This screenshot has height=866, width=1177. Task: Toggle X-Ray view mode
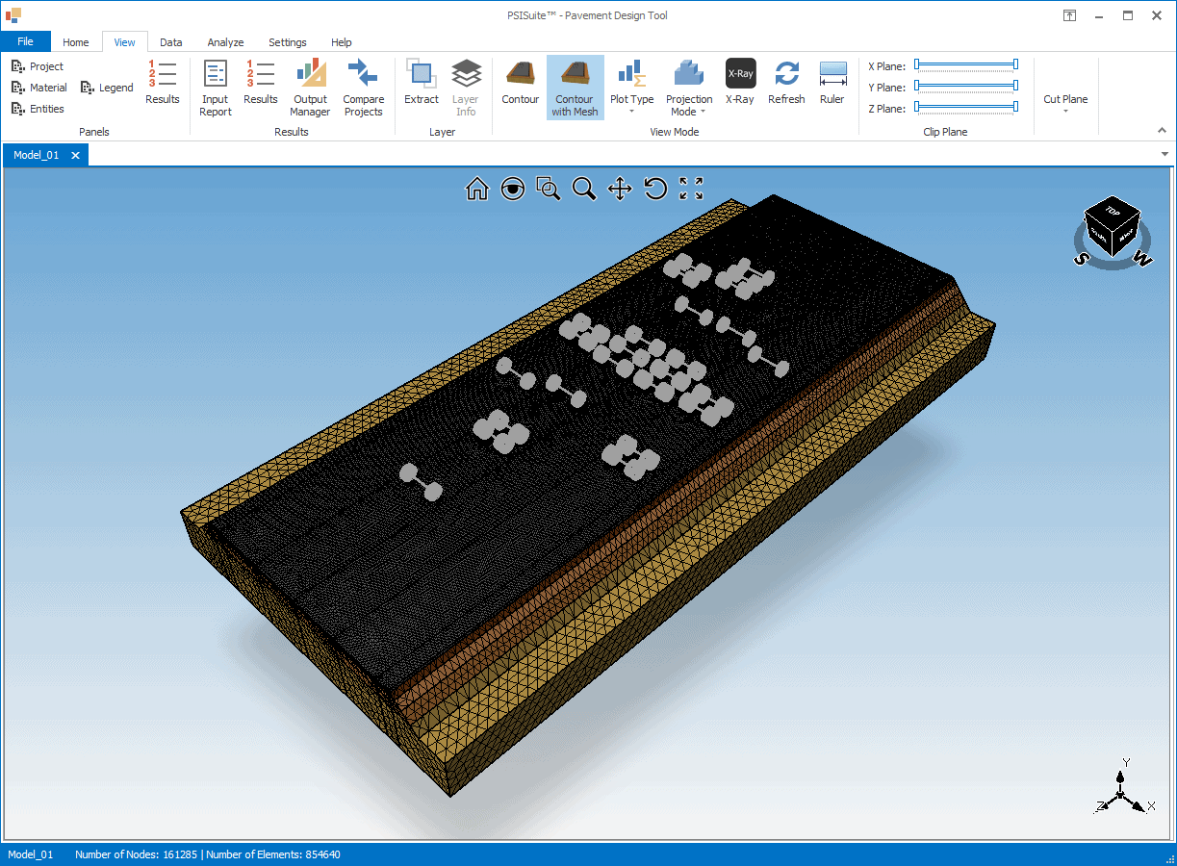coord(740,83)
